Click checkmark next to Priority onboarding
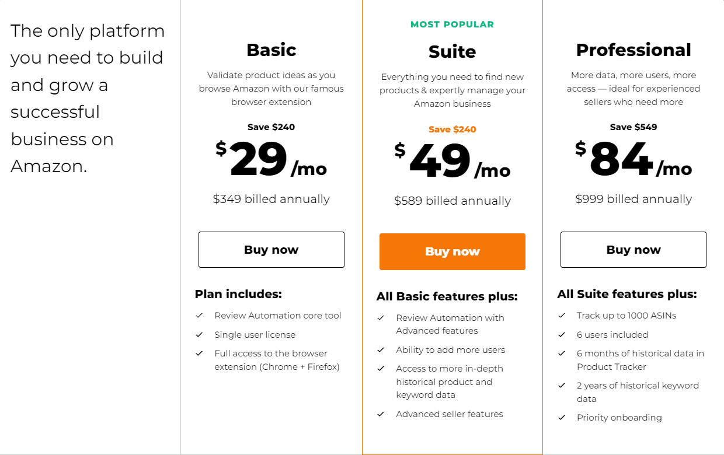This screenshot has width=724, height=455. (562, 418)
